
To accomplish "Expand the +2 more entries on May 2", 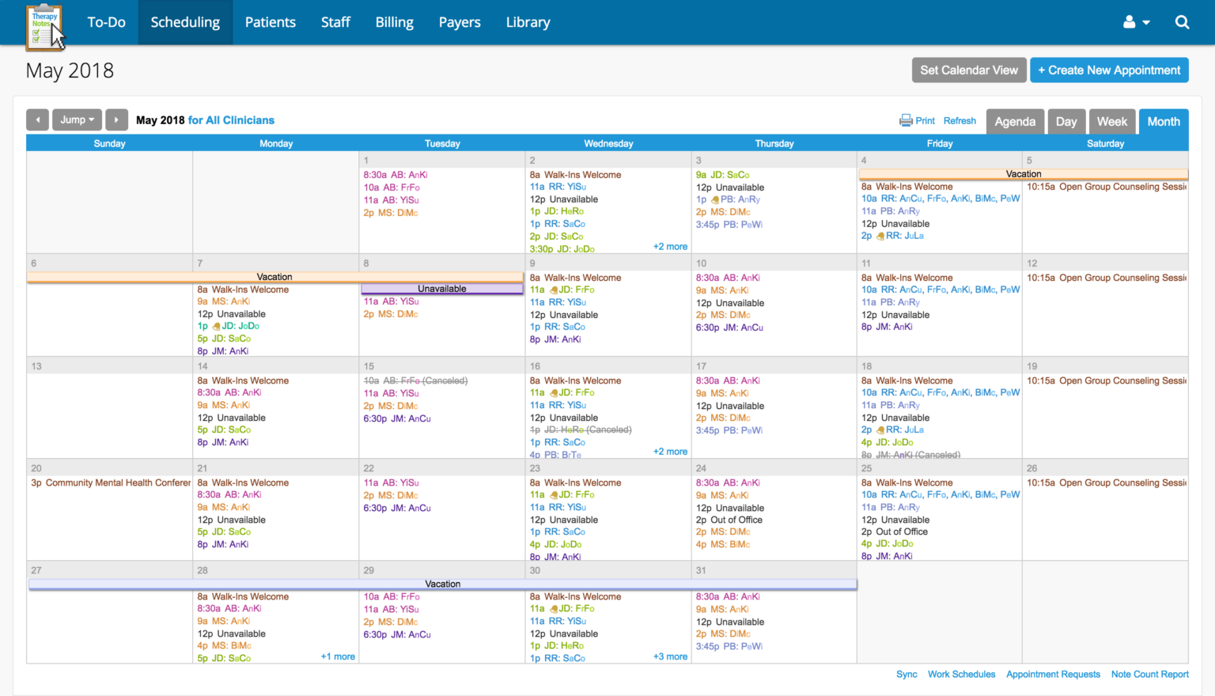I will pos(669,246).
